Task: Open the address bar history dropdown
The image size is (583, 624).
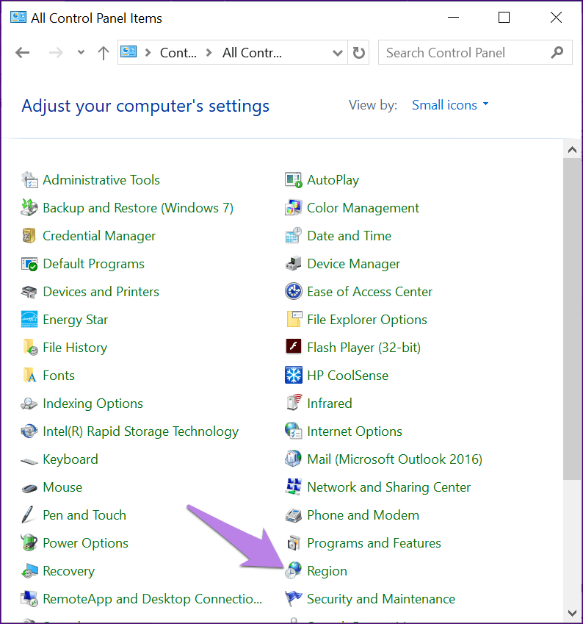Action: tap(337, 52)
